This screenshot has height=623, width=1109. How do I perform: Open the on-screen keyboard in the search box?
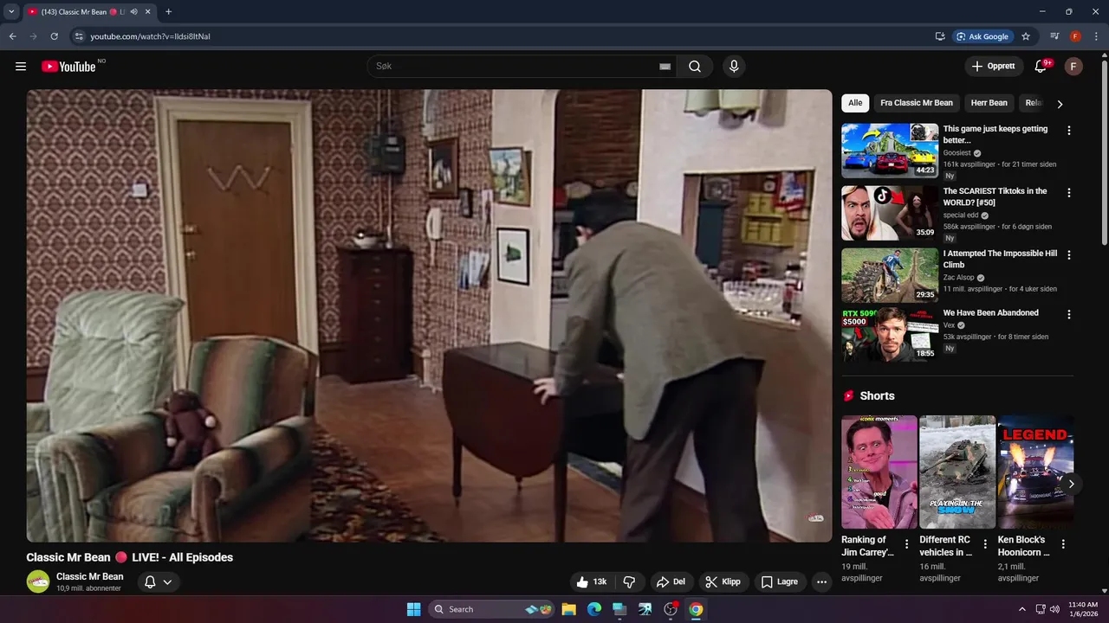click(665, 67)
